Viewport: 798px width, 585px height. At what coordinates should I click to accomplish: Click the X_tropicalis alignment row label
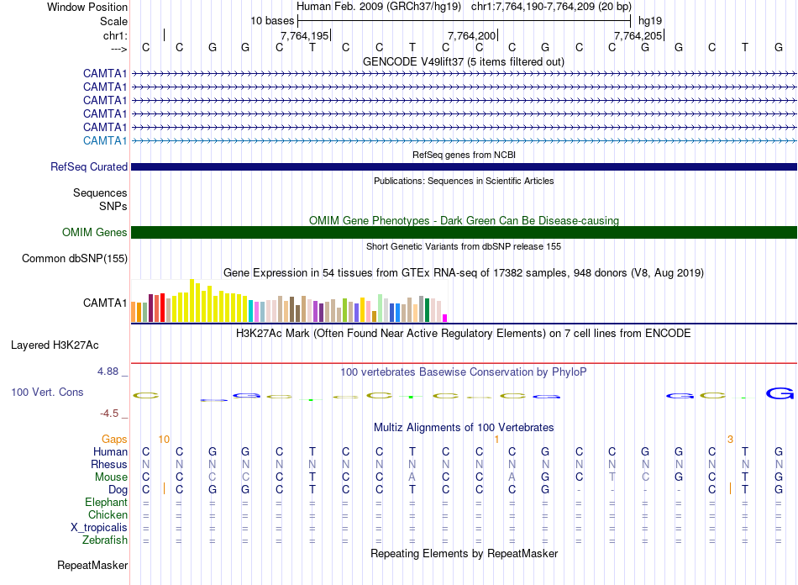coord(99,528)
